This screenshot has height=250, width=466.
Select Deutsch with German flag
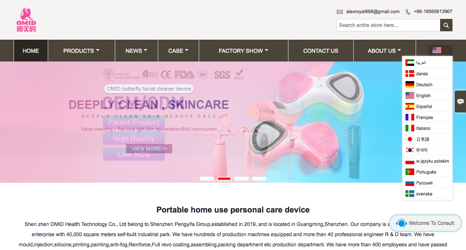click(427, 84)
